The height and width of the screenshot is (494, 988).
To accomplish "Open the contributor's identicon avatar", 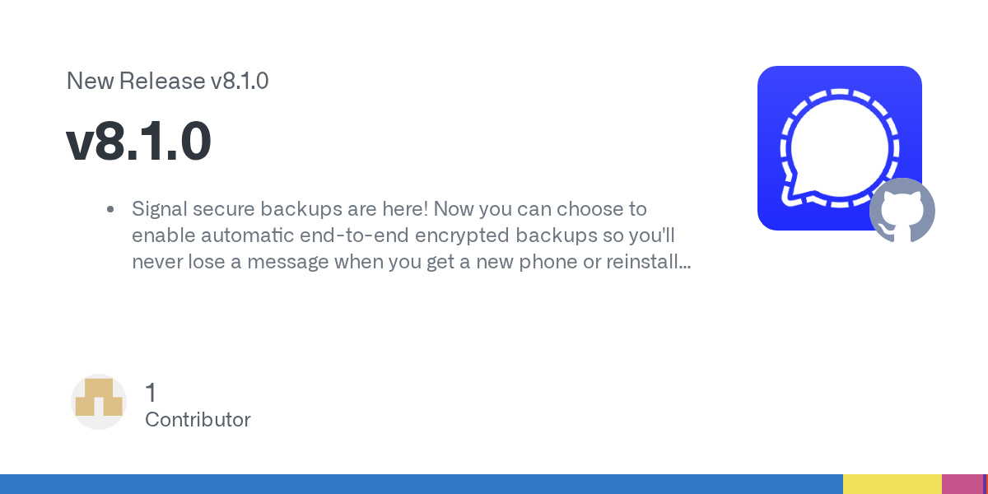I will tap(99, 402).
